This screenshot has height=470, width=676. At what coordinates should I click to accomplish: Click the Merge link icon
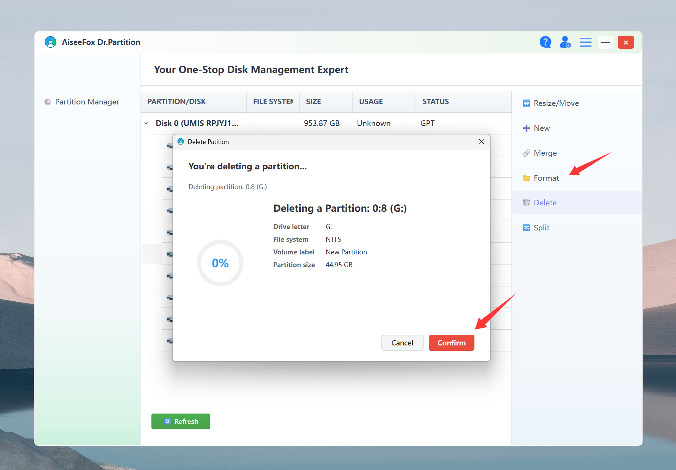coord(526,153)
